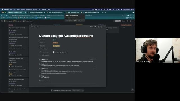Open the updates clock icon in modal header
Viewport: 180px width, 101px height.
coord(98,27)
